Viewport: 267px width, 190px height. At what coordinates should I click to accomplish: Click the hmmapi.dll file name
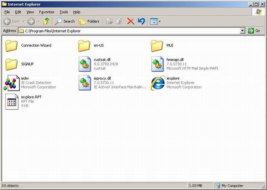175,60
